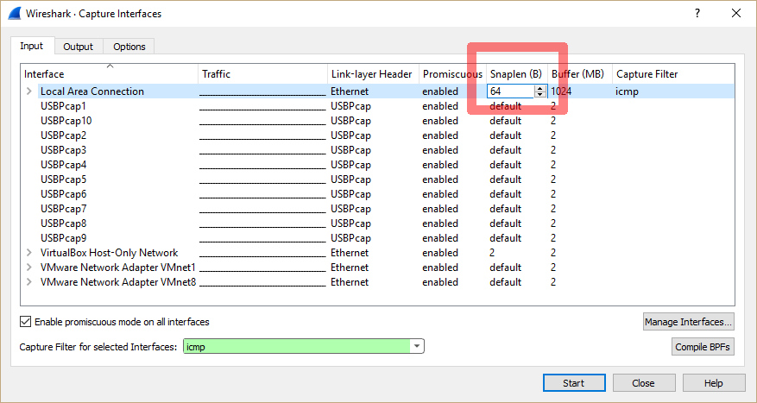Open the Options tab
Image resolution: width=757 pixels, height=403 pixels.
(129, 47)
